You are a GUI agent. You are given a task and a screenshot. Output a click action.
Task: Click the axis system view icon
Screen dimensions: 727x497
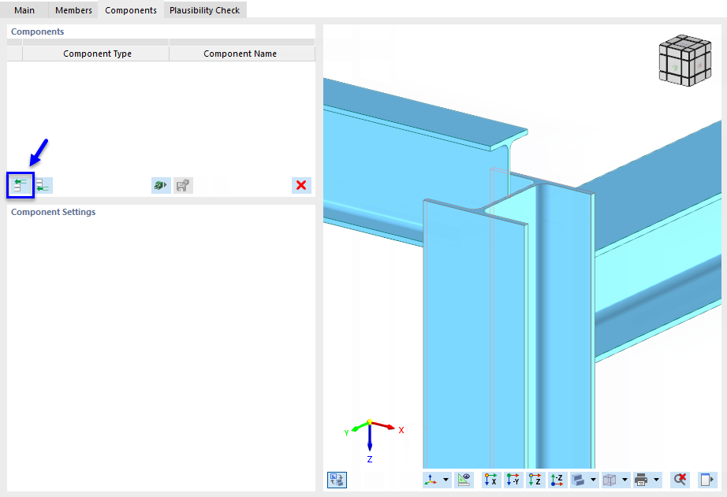pyautogui.click(x=431, y=480)
